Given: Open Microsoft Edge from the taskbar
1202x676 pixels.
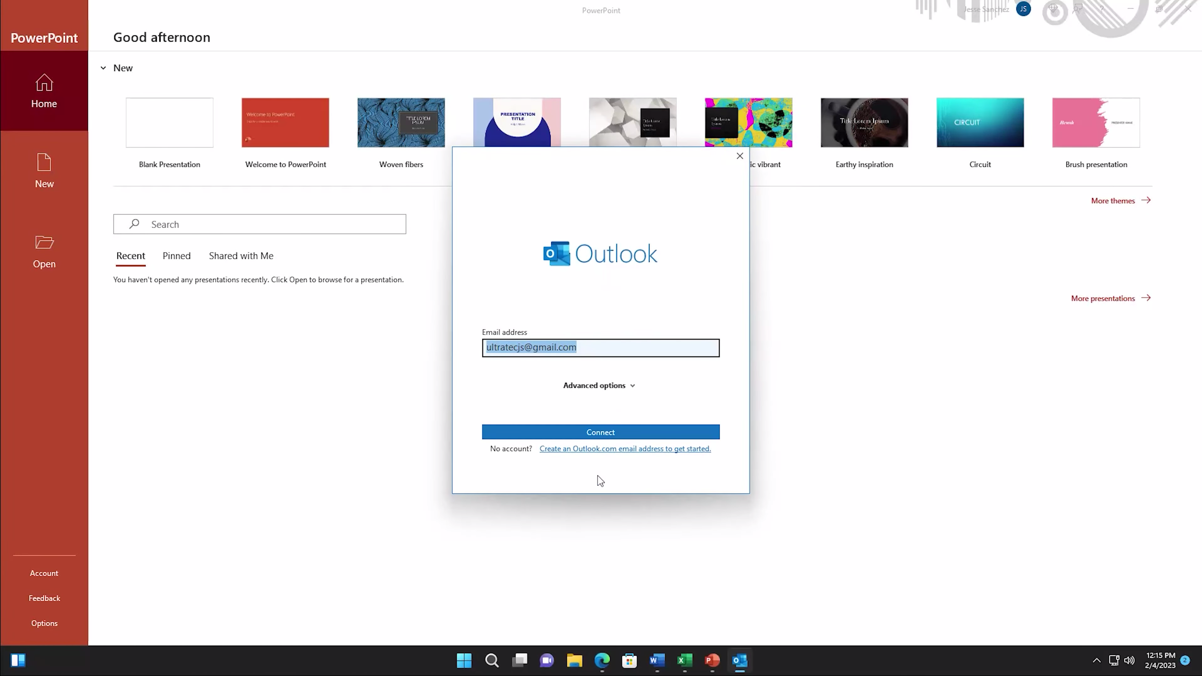Looking at the screenshot, I should (602, 660).
